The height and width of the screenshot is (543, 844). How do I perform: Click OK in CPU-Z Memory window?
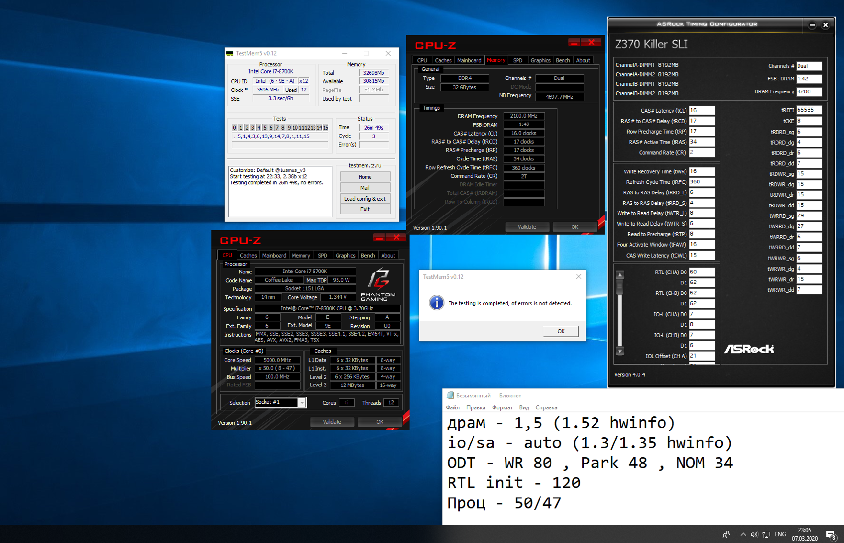point(574,227)
